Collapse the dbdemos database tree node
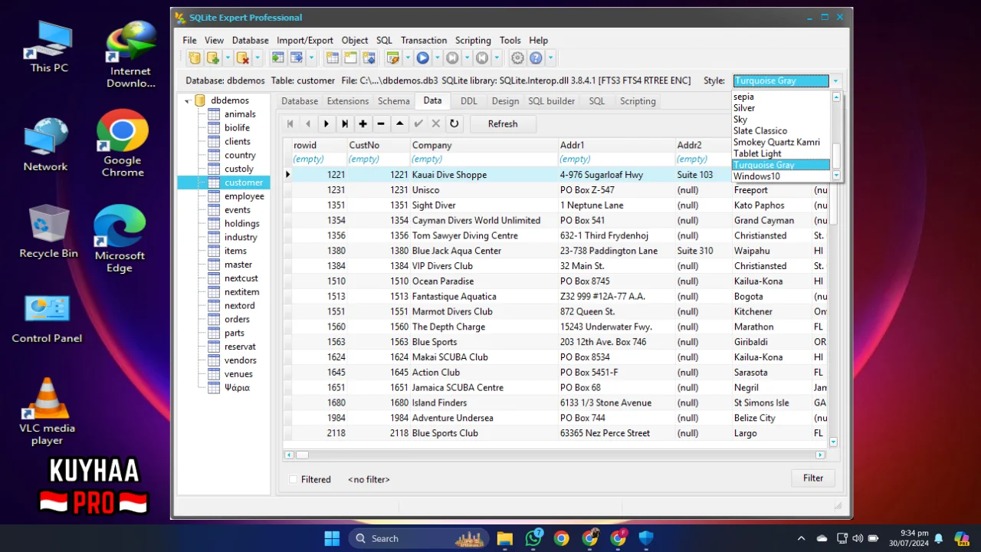The image size is (981, 552). click(187, 100)
